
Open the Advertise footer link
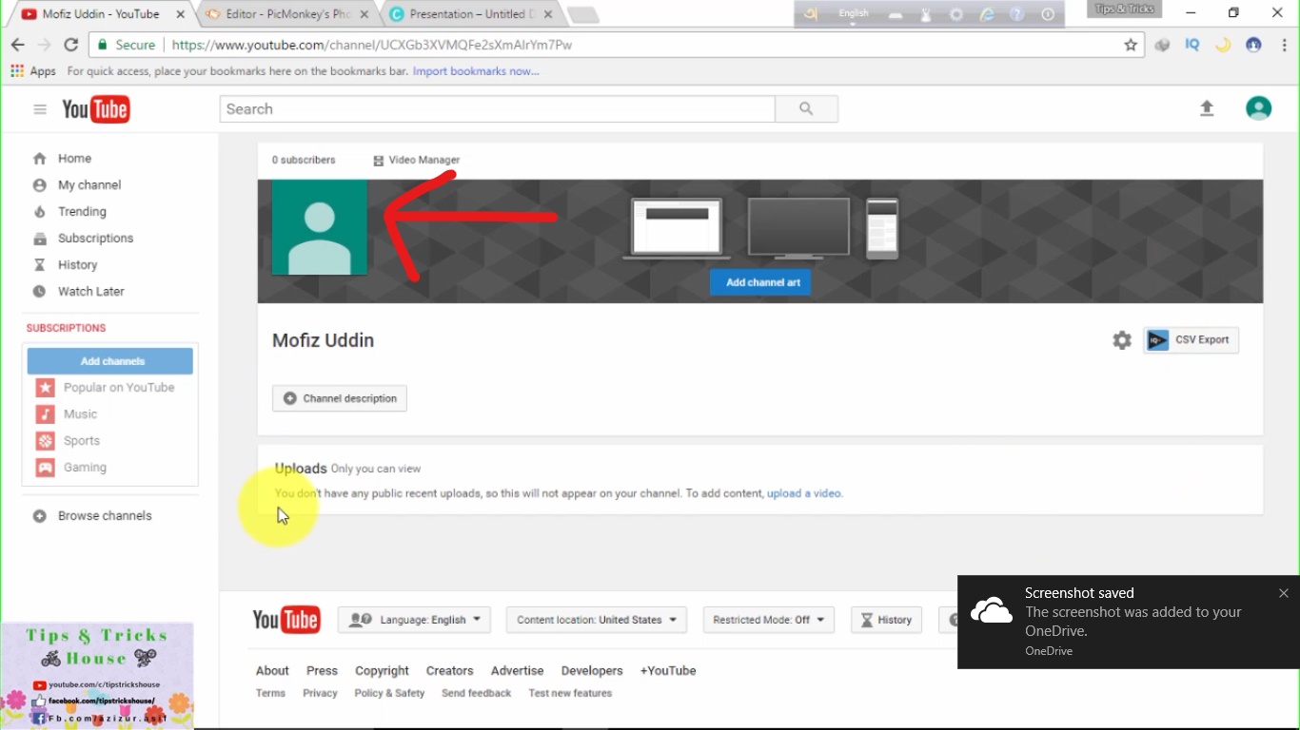click(x=517, y=671)
